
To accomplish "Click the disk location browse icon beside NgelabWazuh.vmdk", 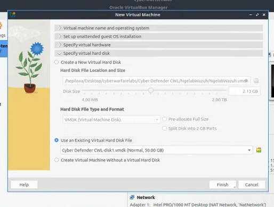I will click(x=256, y=81).
